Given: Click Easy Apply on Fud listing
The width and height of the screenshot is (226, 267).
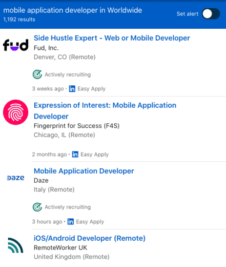Looking at the screenshot, I should click(92, 89).
